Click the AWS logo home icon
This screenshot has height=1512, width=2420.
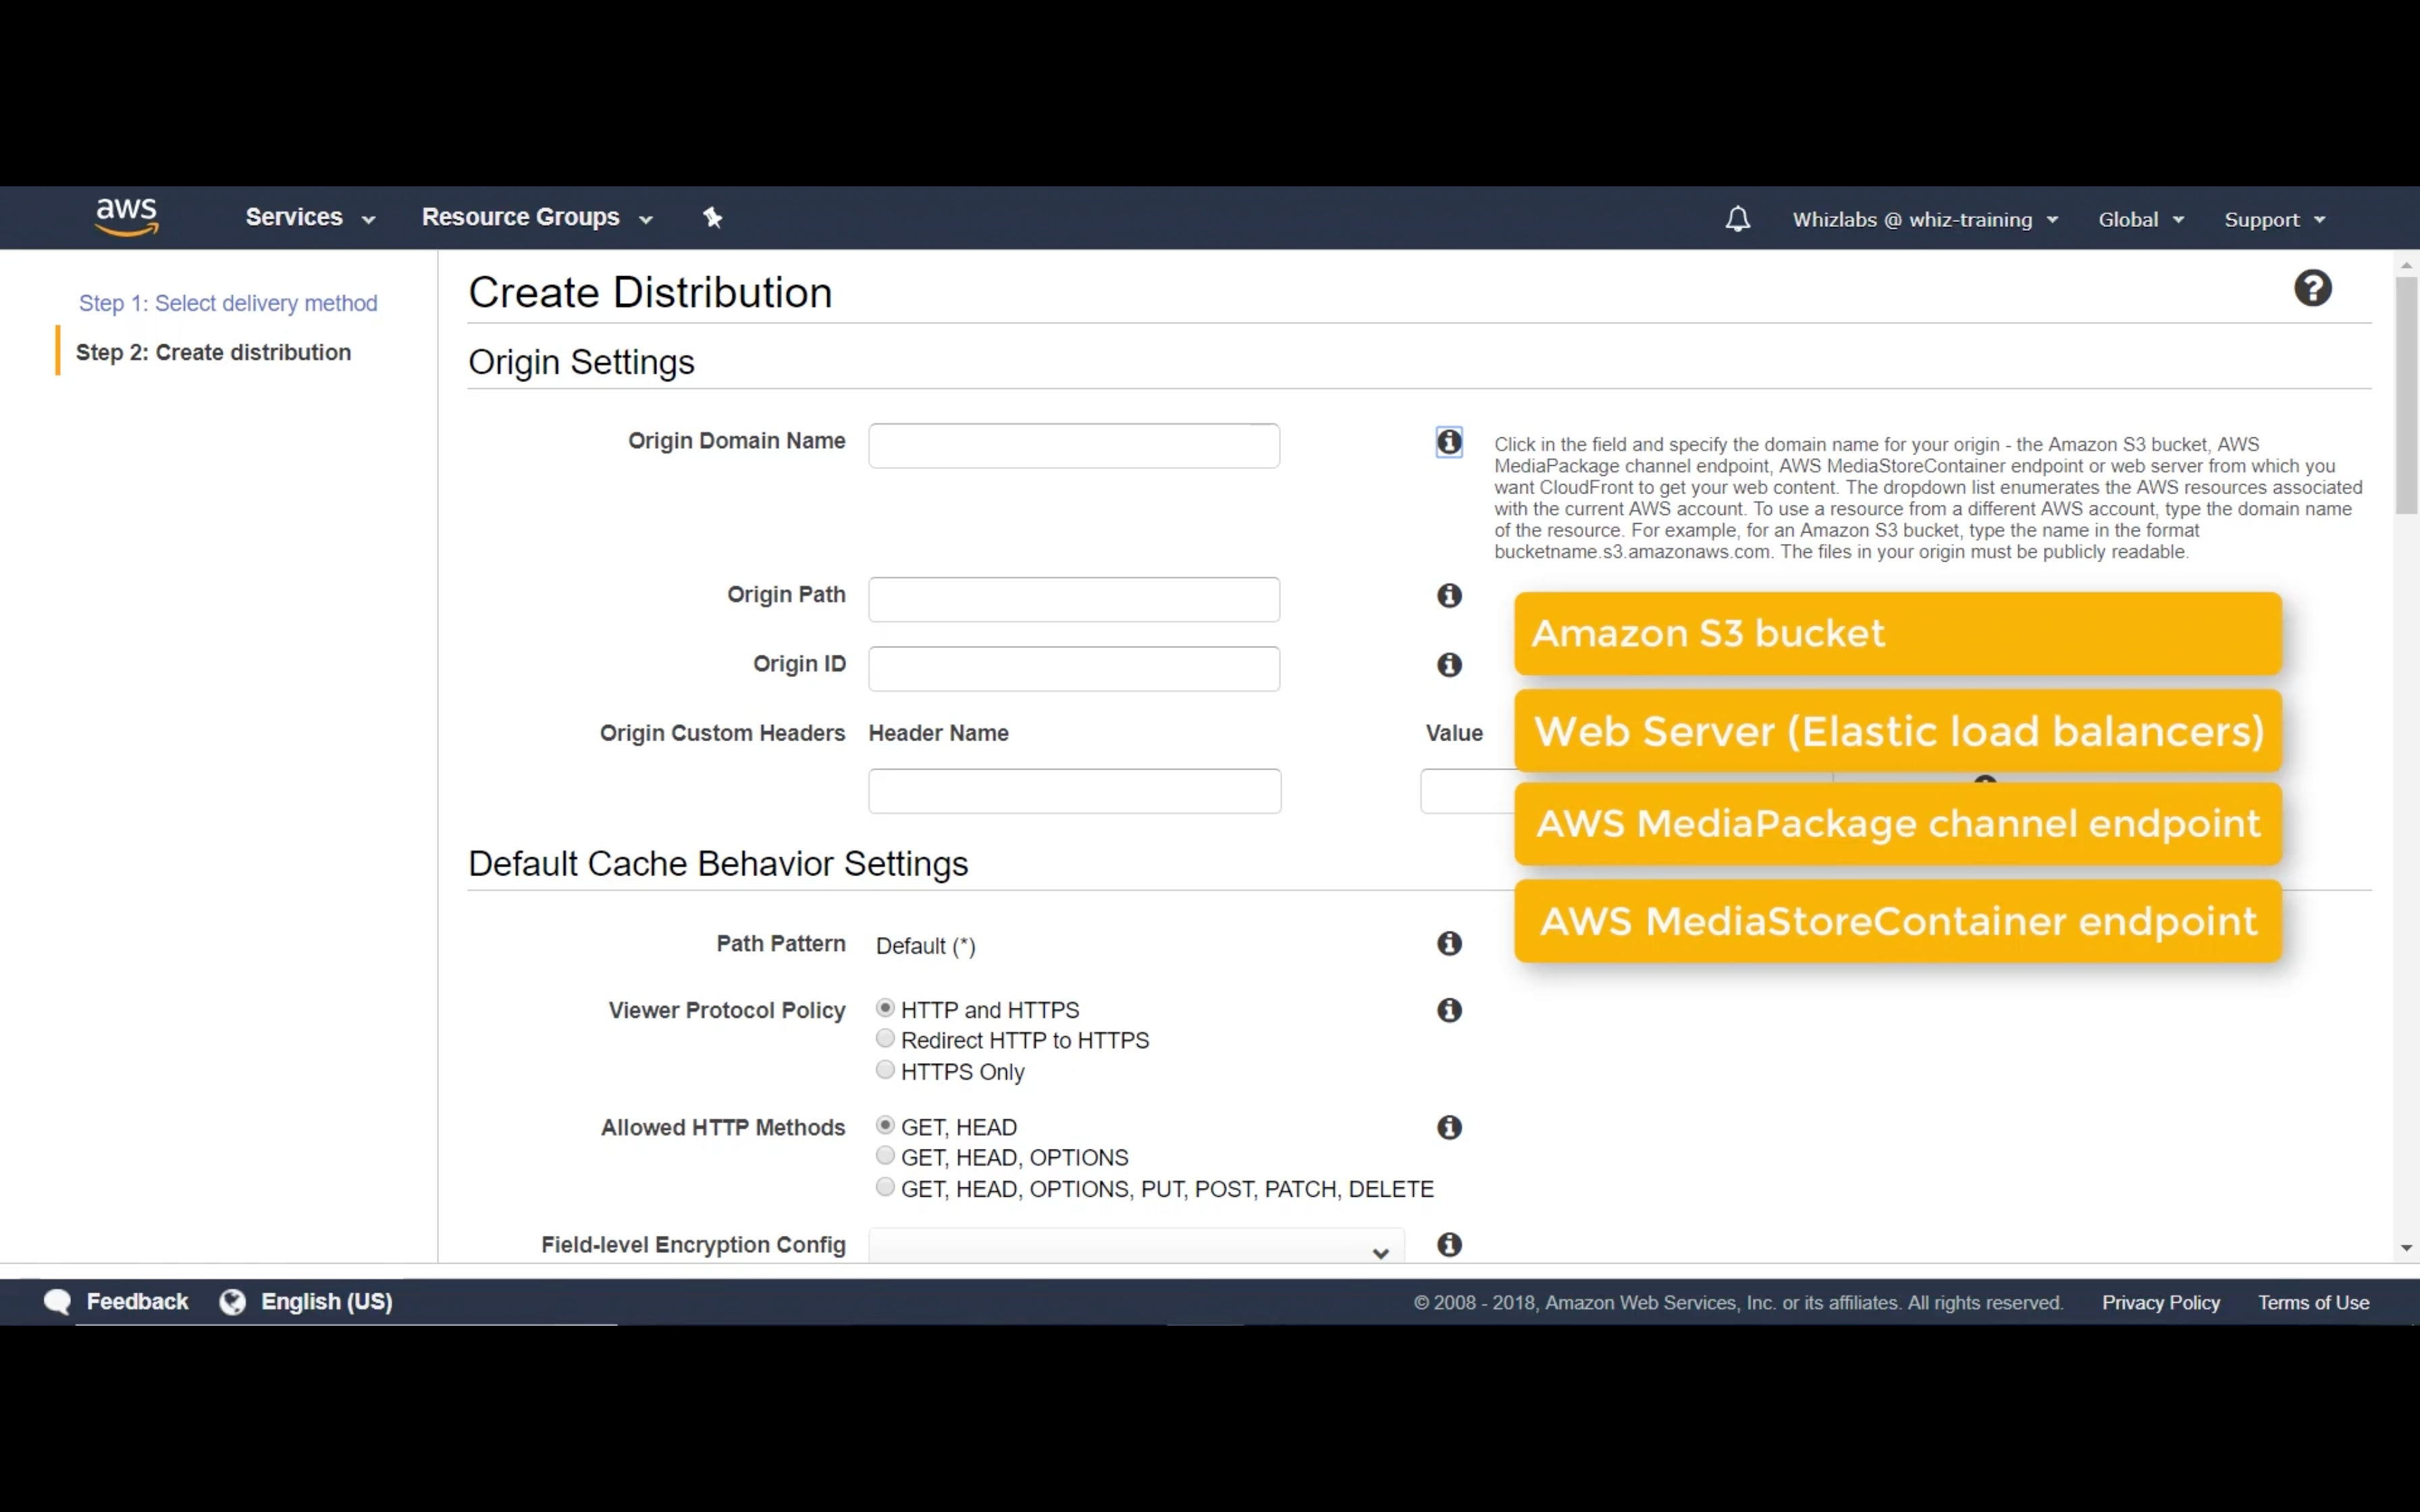pos(126,217)
